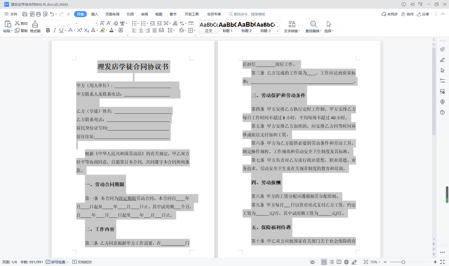The image size is (449, 266).
Task: Click the Print icon in quick access toolbar
Action: click(38, 14)
